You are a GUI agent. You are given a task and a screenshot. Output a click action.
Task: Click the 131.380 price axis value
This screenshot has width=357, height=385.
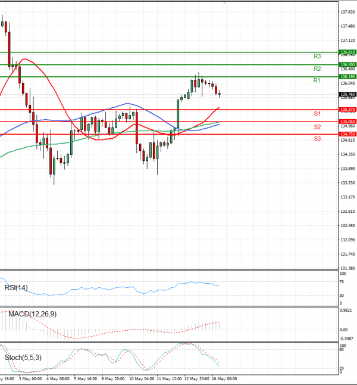(347, 268)
